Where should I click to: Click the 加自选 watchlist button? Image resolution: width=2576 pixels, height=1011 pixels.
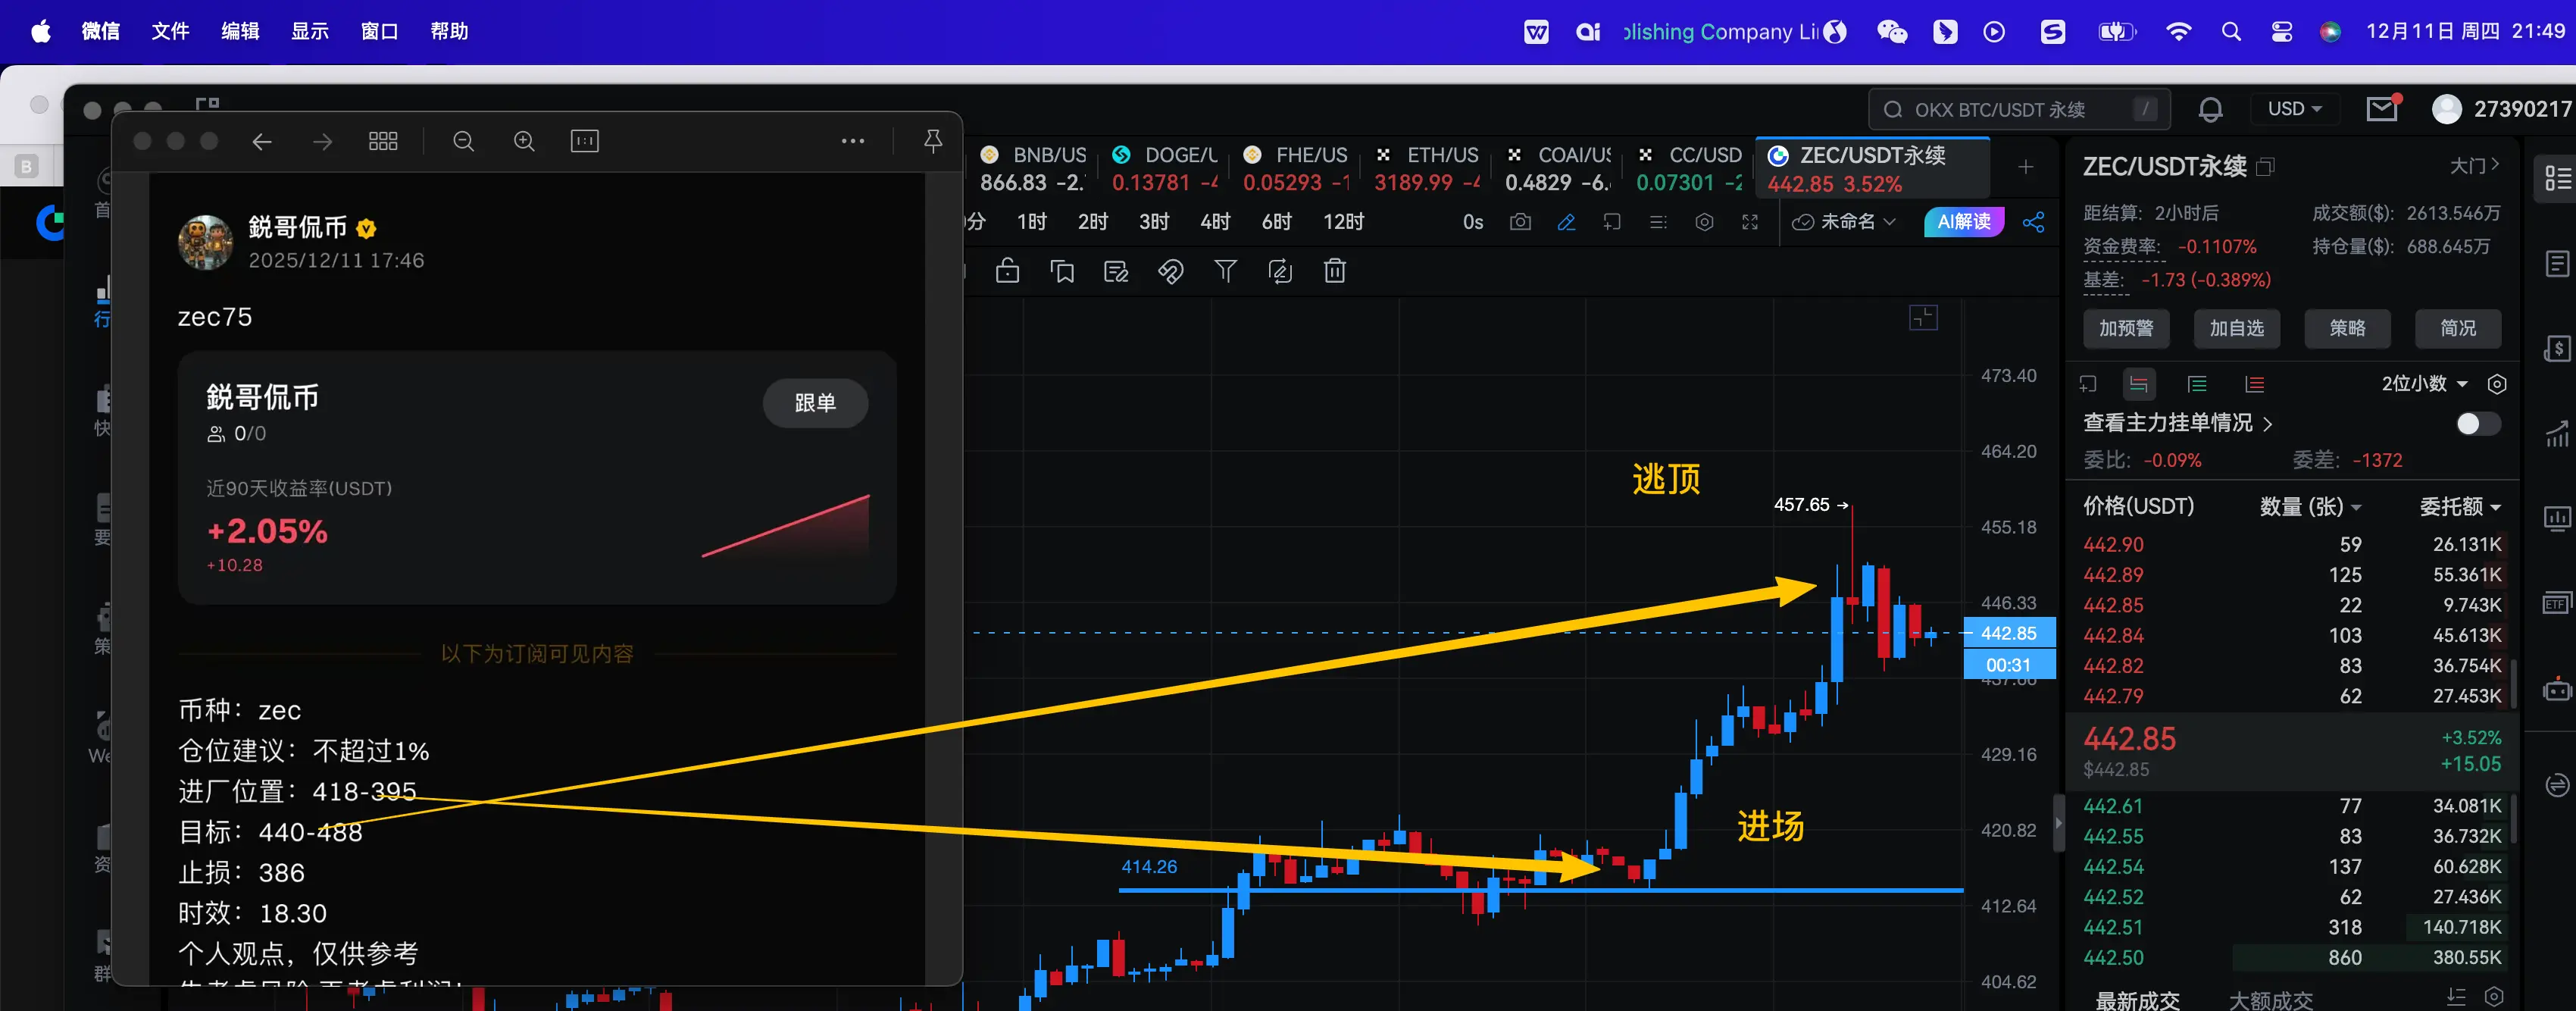tap(2236, 328)
